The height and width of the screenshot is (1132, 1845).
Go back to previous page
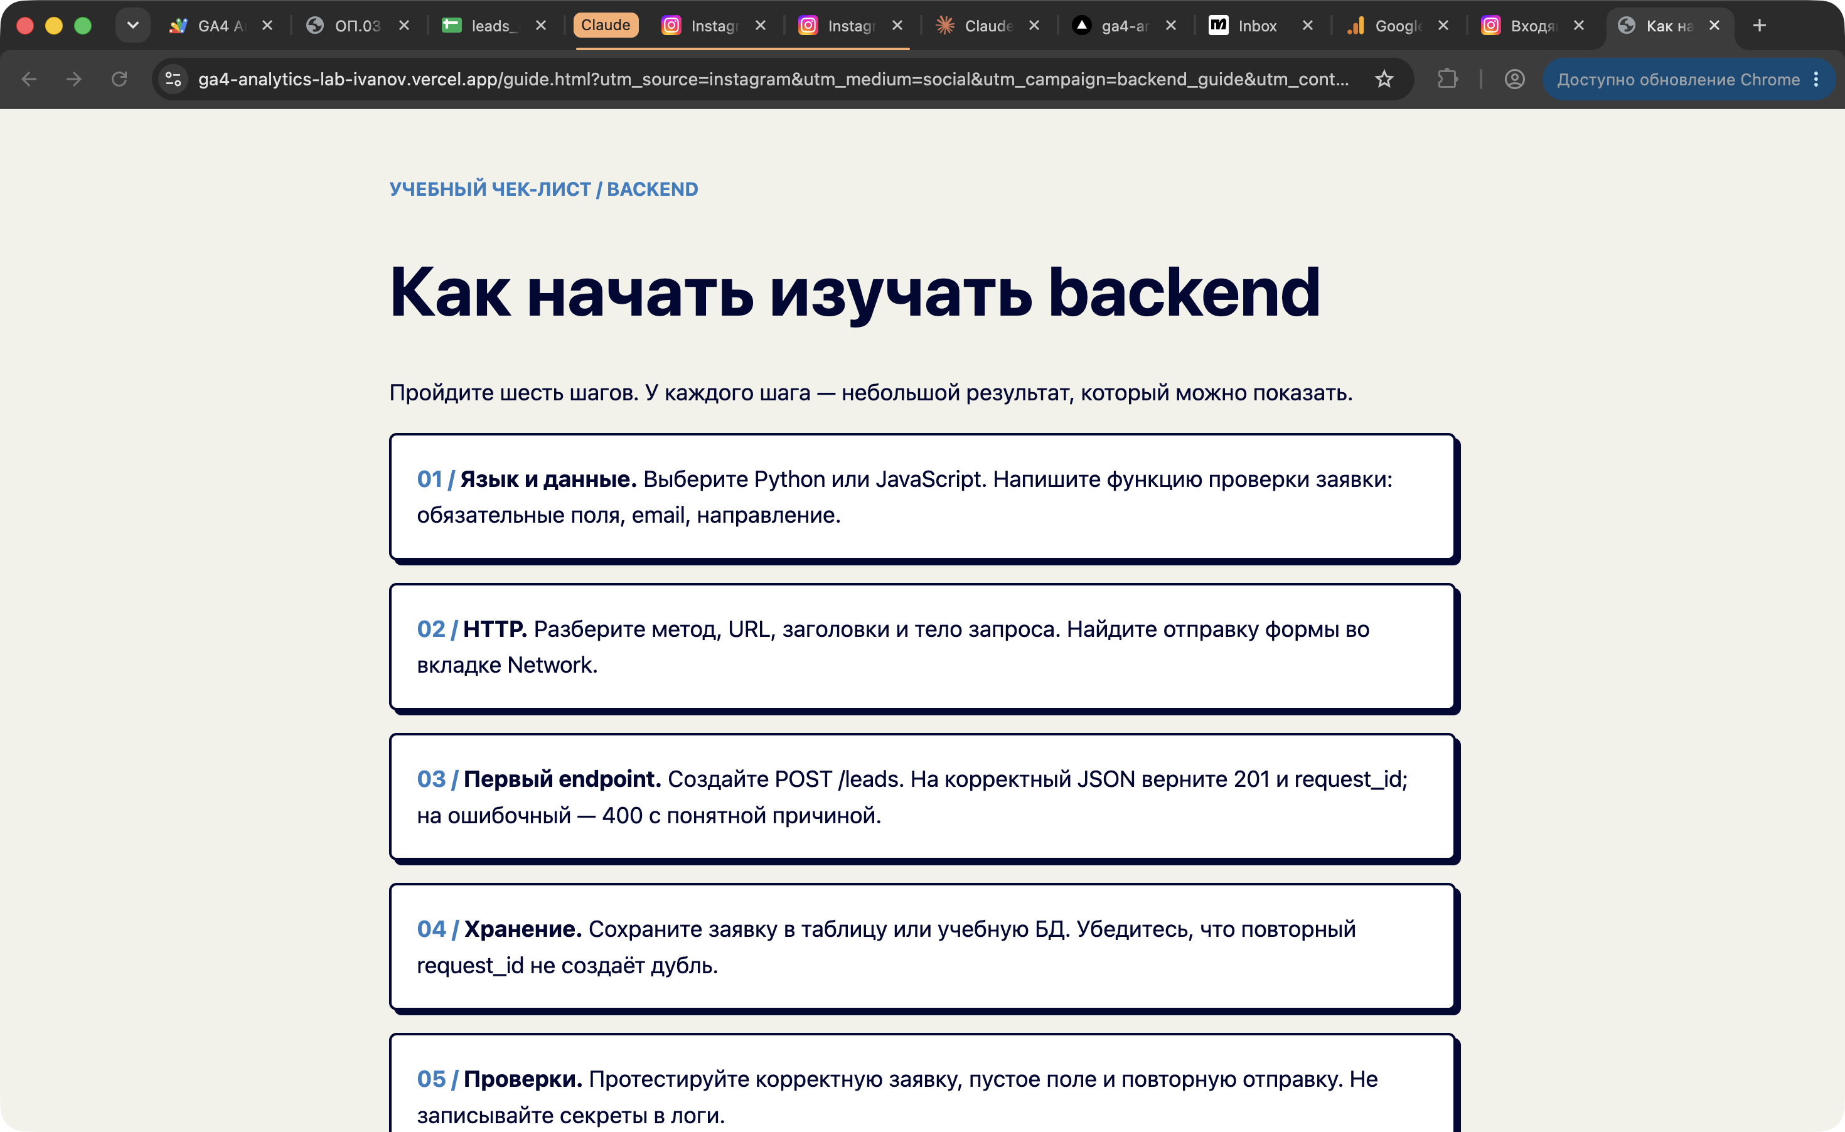point(29,78)
